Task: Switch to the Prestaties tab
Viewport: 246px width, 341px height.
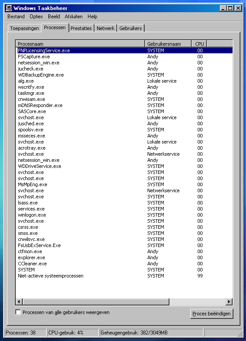Action: click(81, 28)
